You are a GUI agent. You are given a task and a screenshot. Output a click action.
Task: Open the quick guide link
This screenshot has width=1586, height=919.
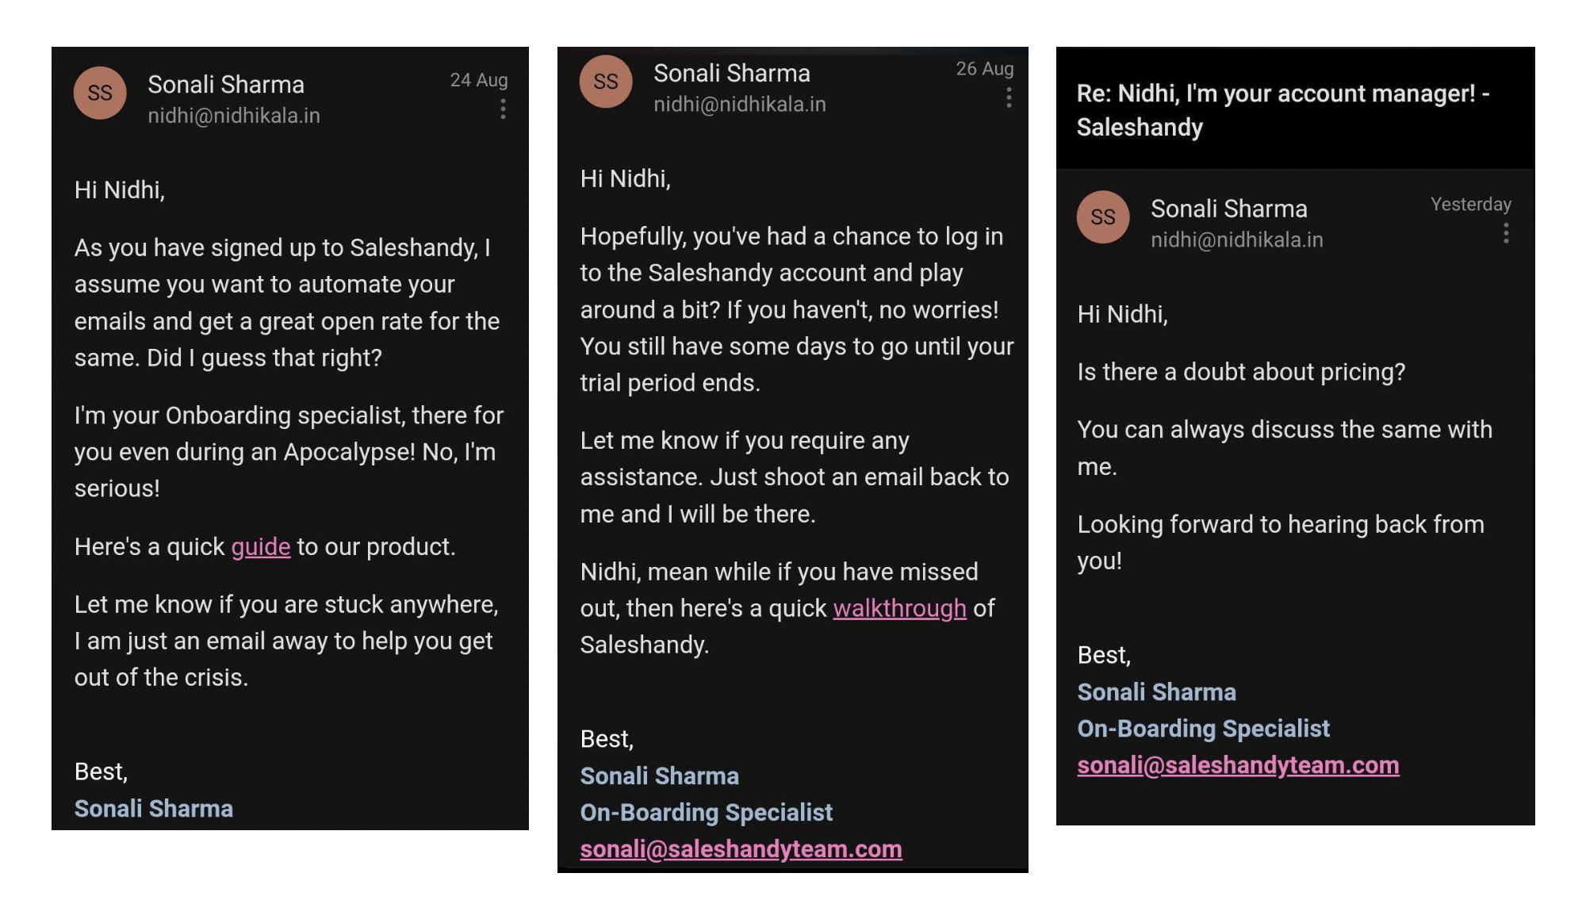260,546
